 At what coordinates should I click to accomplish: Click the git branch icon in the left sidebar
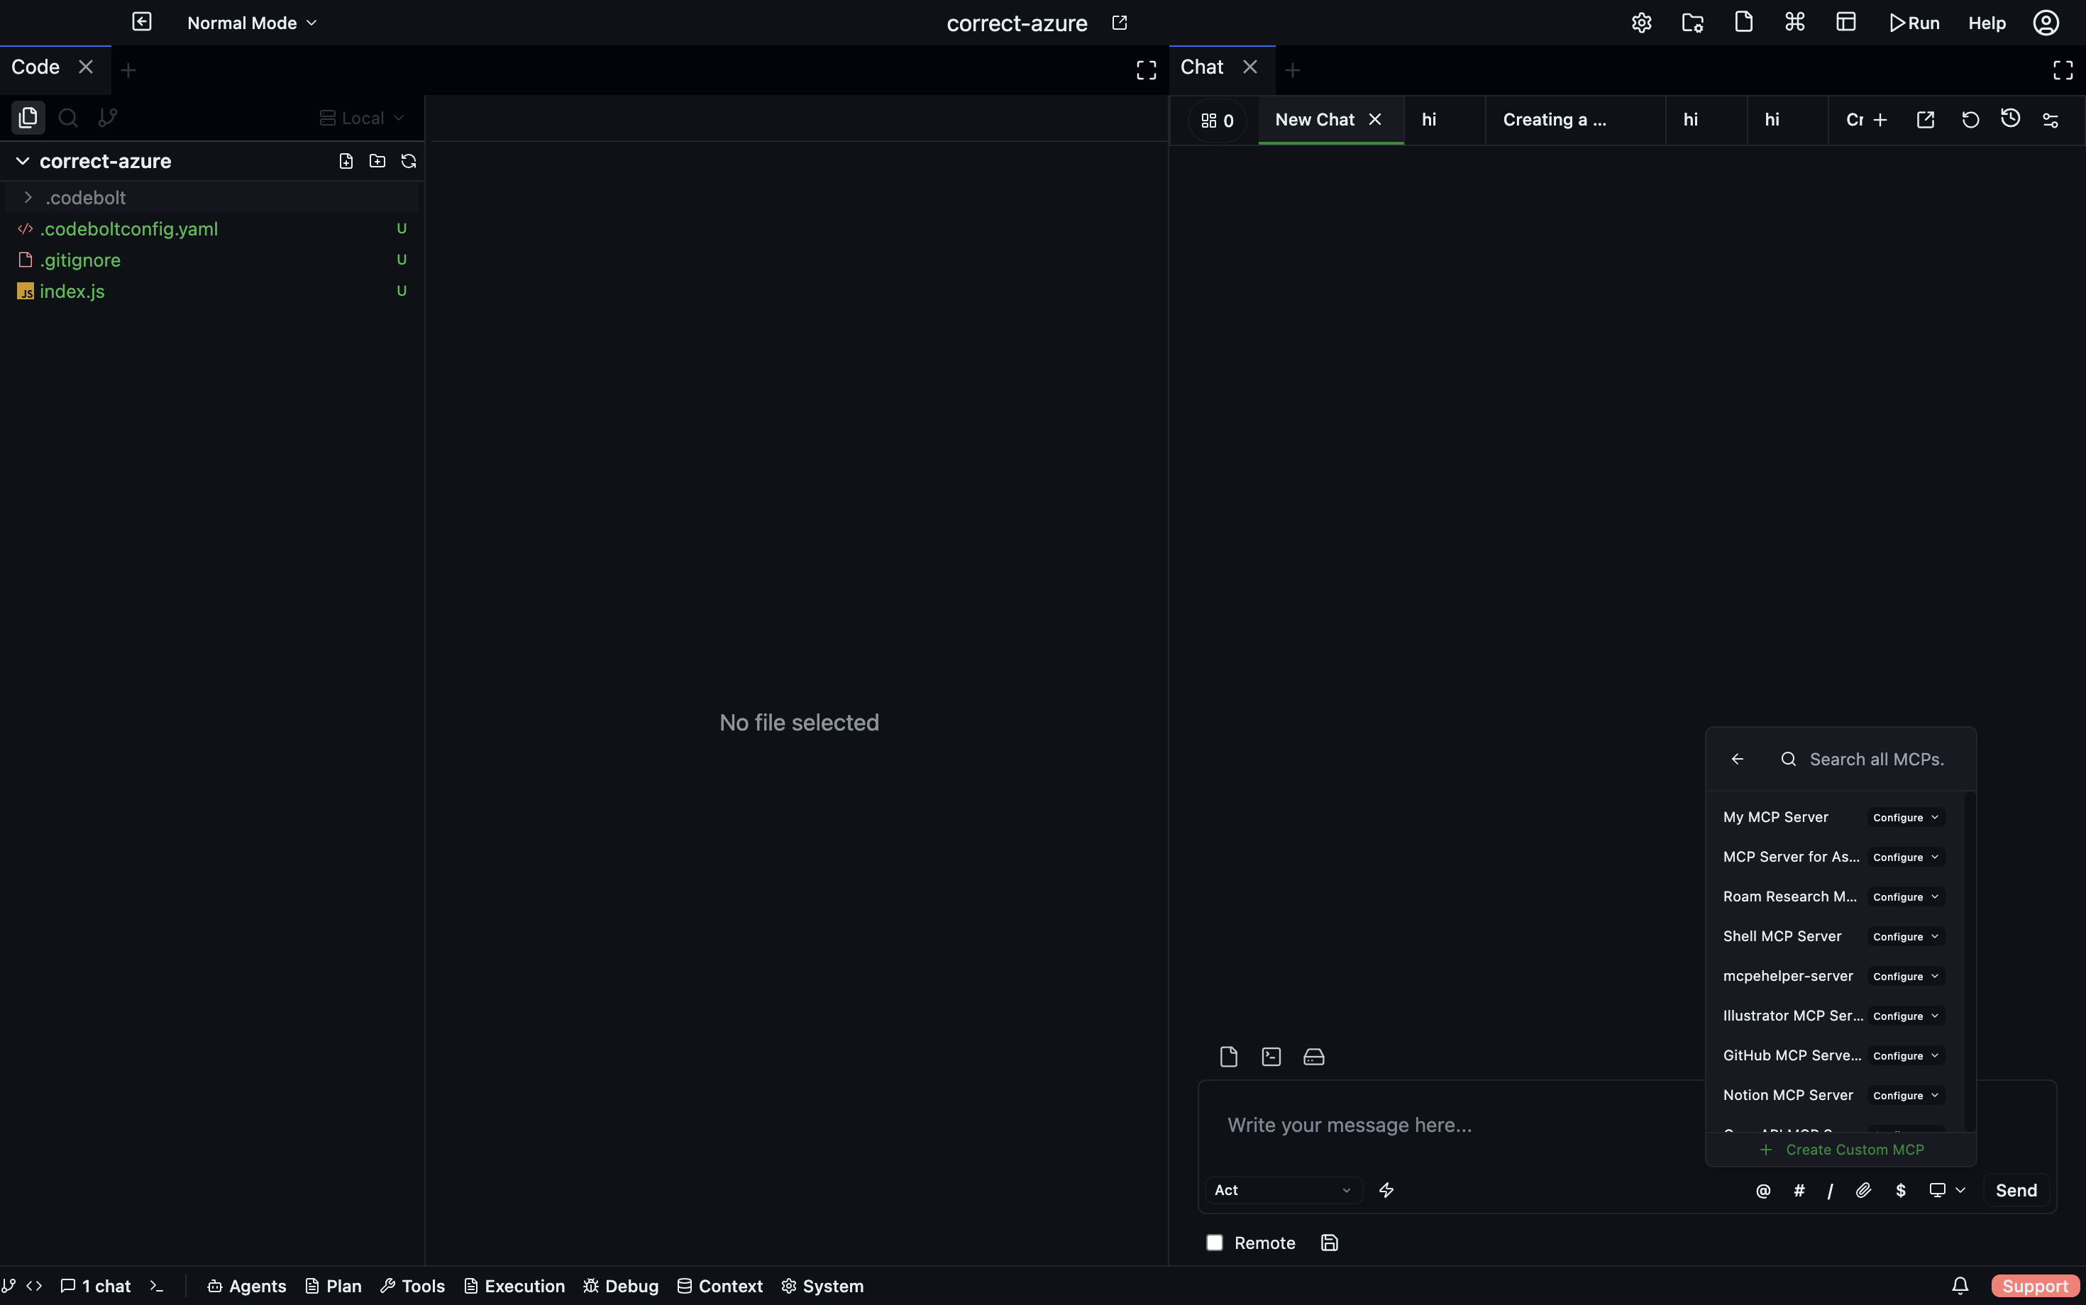(x=106, y=118)
